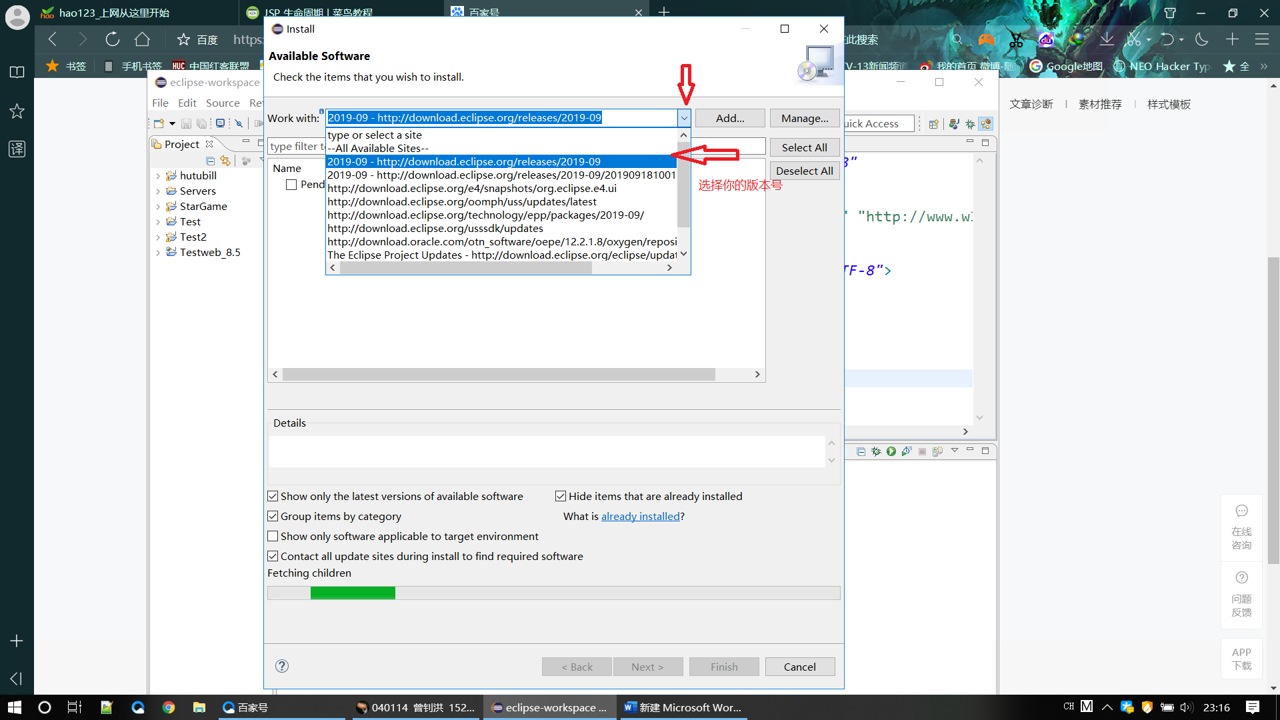Image resolution: width=1280 pixels, height=720 pixels.
Task: Open the browser download manager icon
Action: coord(1107,39)
